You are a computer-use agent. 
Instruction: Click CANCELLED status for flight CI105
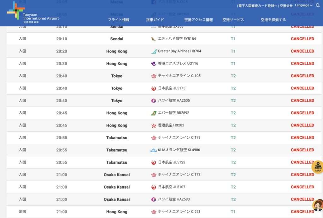(302, 76)
